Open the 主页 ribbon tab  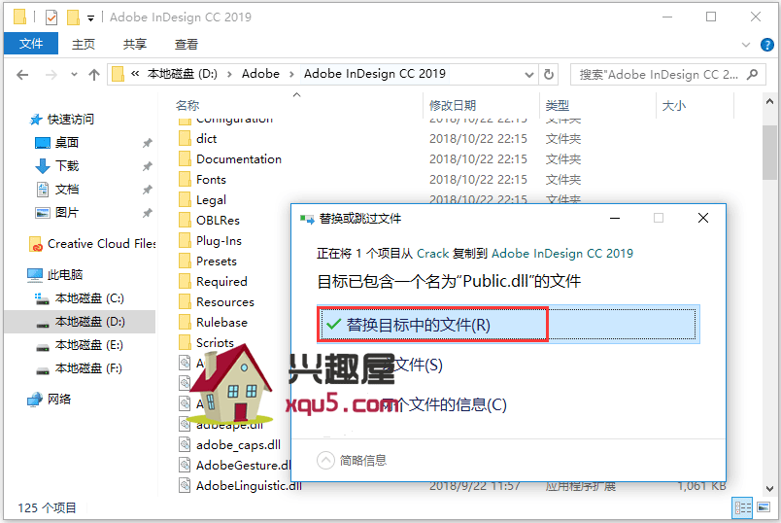pyautogui.click(x=84, y=45)
